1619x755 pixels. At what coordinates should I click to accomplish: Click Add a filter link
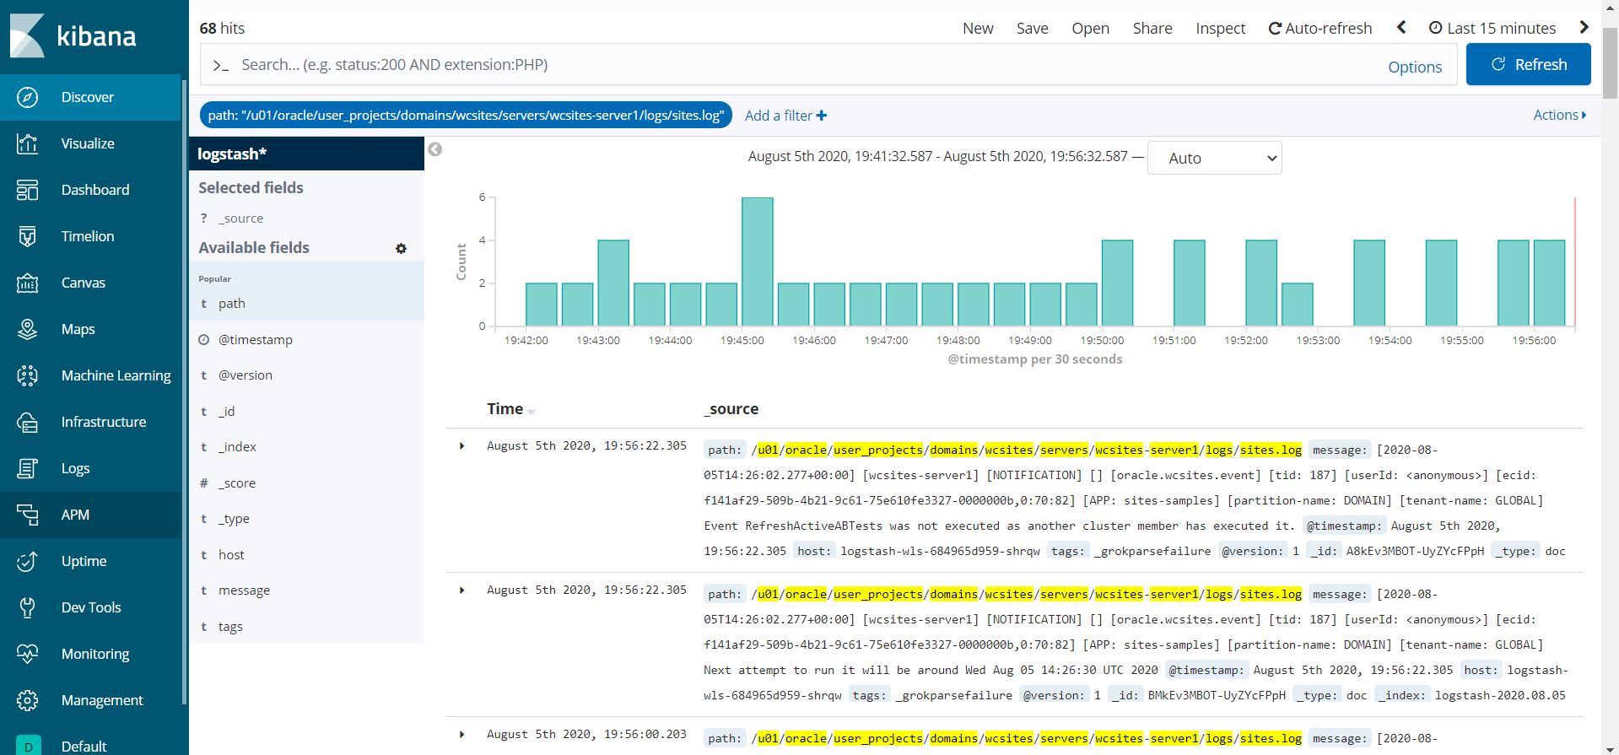785,116
